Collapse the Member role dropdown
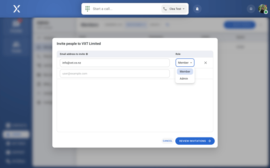This screenshot has width=270, height=168. coord(185,63)
